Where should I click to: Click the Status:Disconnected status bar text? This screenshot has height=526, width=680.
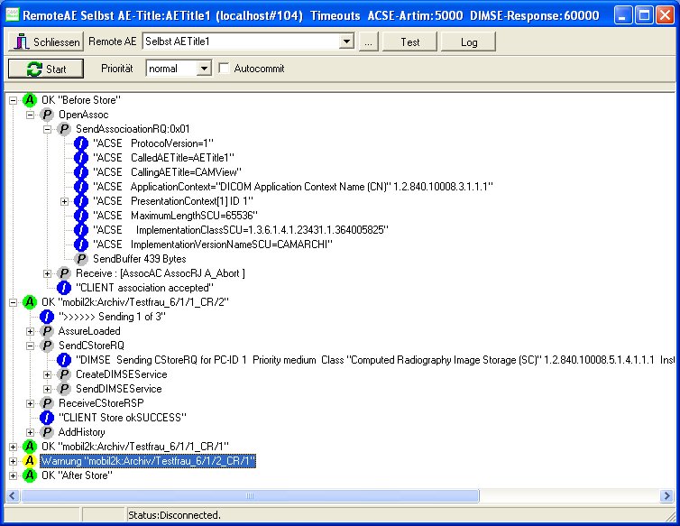[174, 515]
